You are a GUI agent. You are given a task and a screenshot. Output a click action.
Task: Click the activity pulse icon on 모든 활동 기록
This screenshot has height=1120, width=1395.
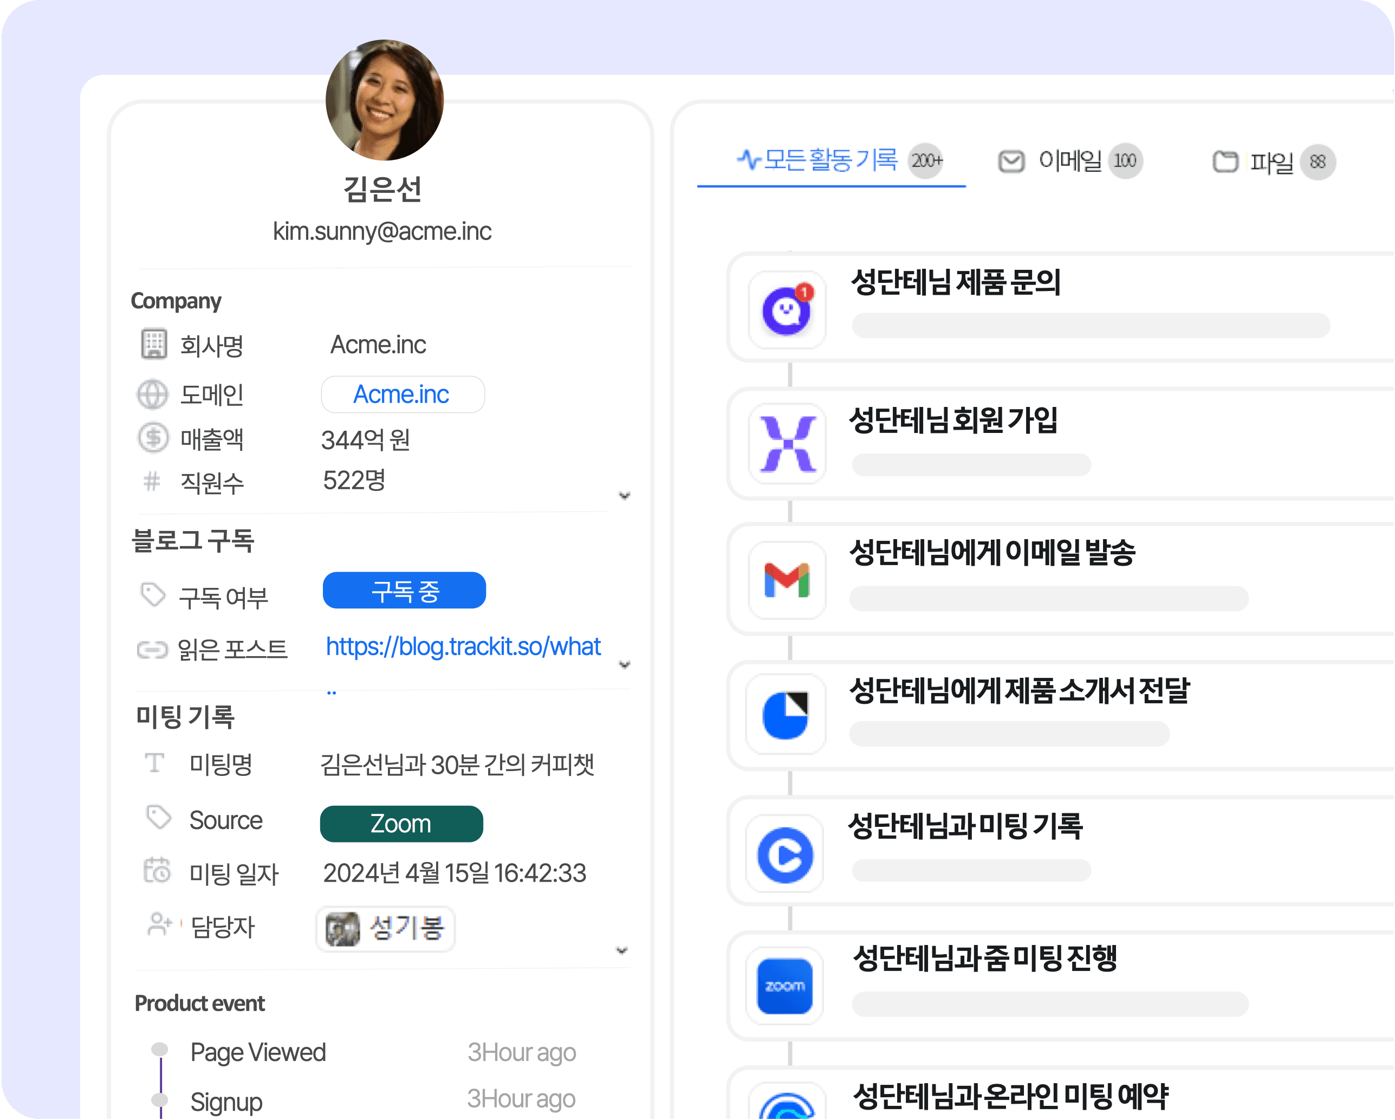pyautogui.click(x=749, y=159)
